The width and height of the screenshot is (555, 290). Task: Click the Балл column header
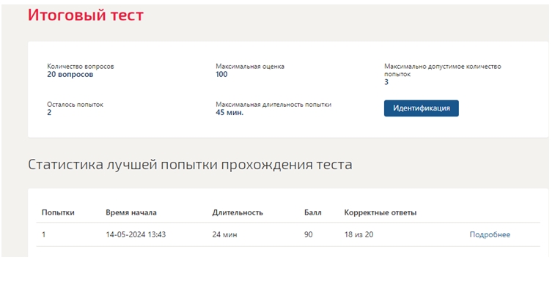pyautogui.click(x=313, y=212)
